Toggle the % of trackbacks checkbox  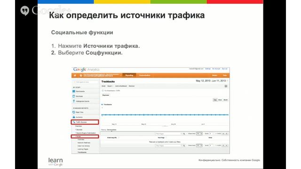pyautogui.click(x=103, y=91)
